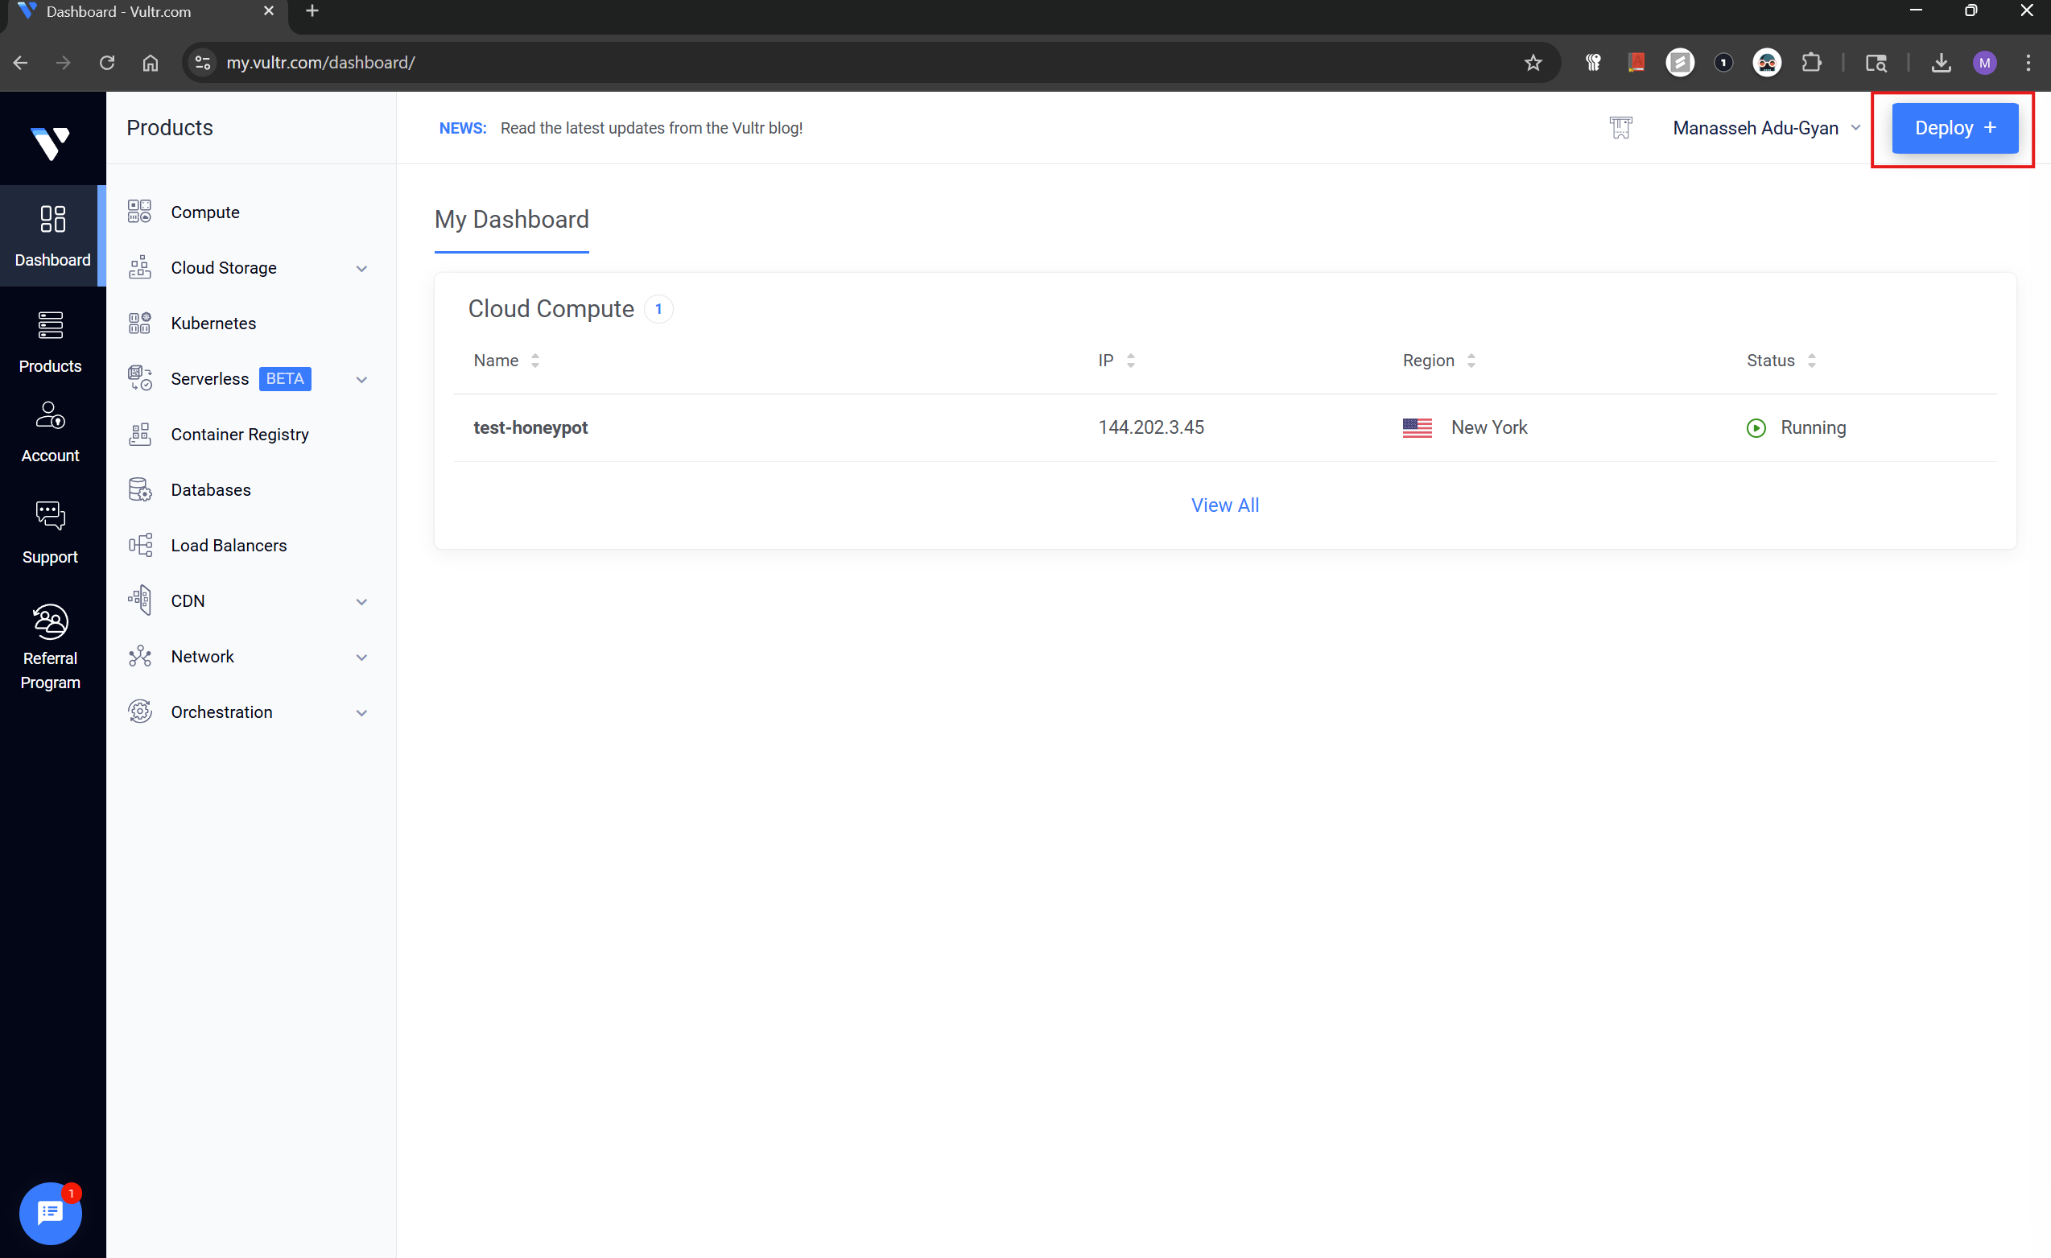Viewport: 2051px width, 1258px height.
Task: Click the New York region cell
Action: pyautogui.click(x=1465, y=427)
